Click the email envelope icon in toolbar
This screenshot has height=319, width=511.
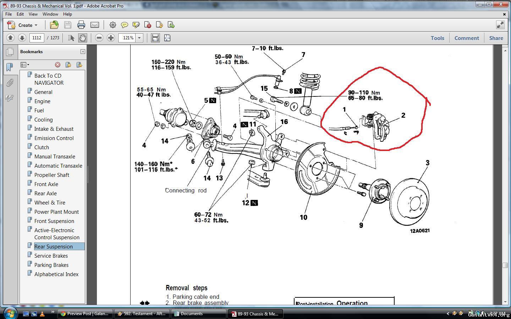click(x=95, y=25)
